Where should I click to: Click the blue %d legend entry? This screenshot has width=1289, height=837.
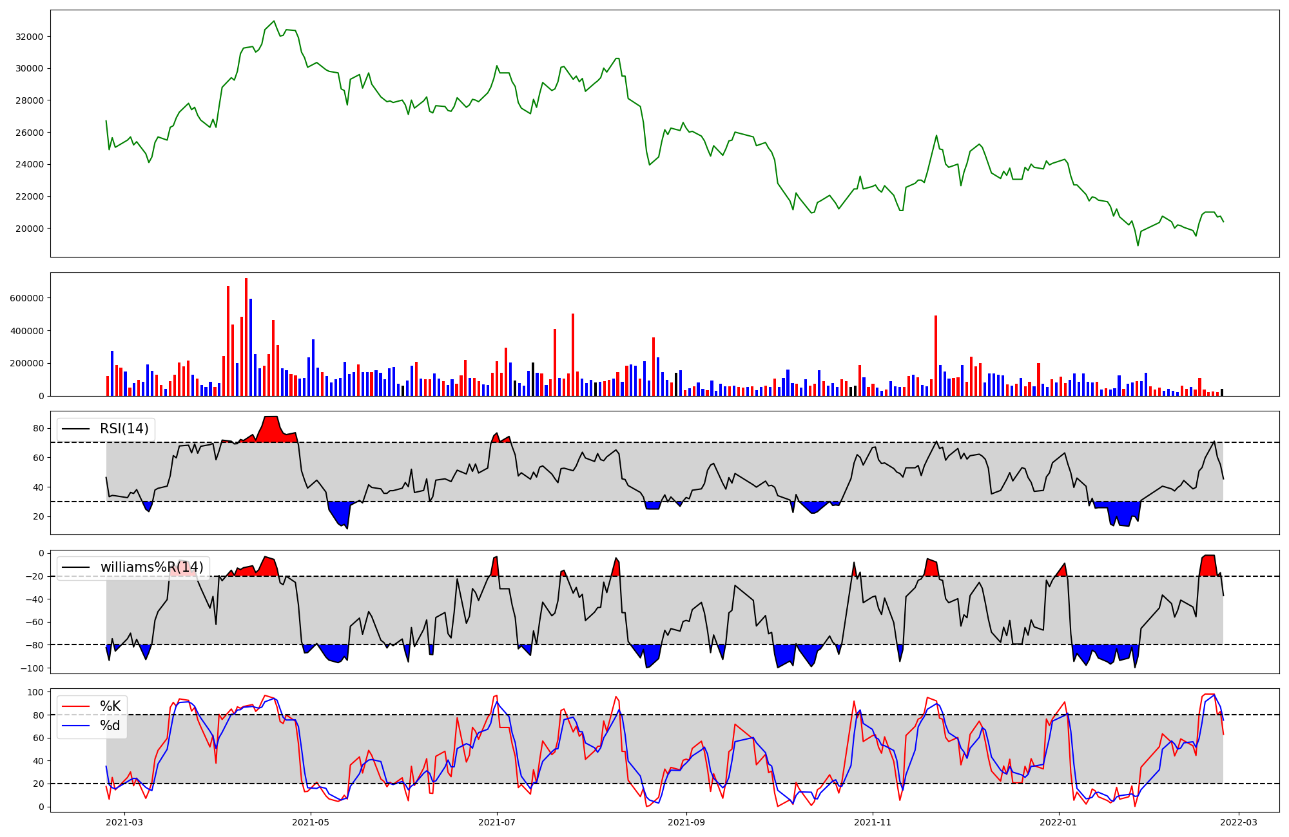(x=110, y=726)
